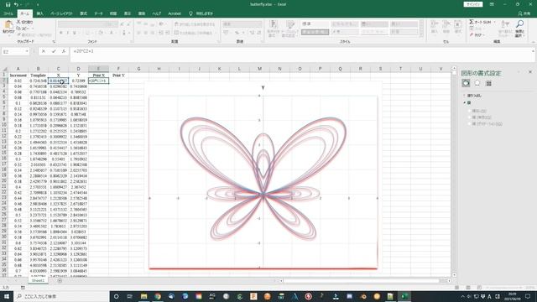The width and height of the screenshot is (537, 302).
Task: Select Fill & Line icon in format pane
Action: [466, 83]
